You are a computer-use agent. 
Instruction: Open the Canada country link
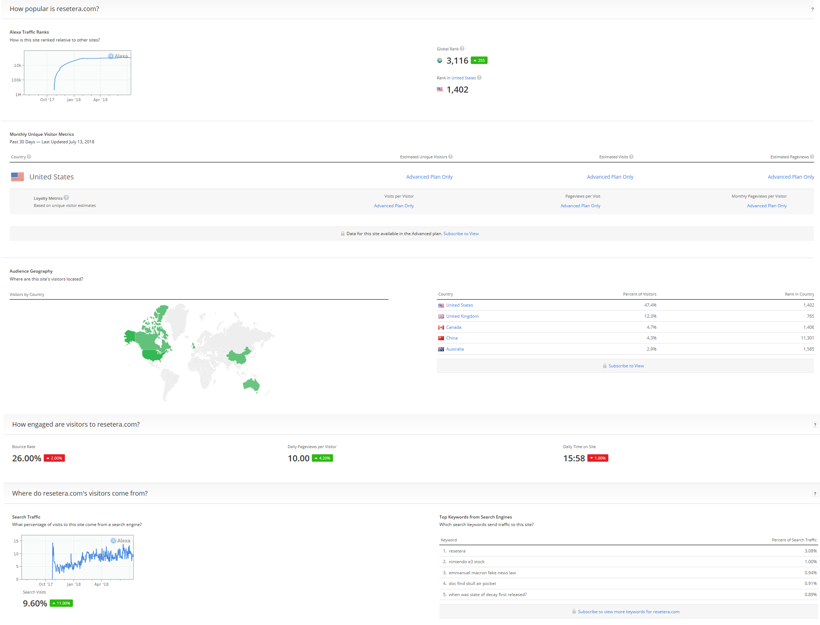(454, 327)
